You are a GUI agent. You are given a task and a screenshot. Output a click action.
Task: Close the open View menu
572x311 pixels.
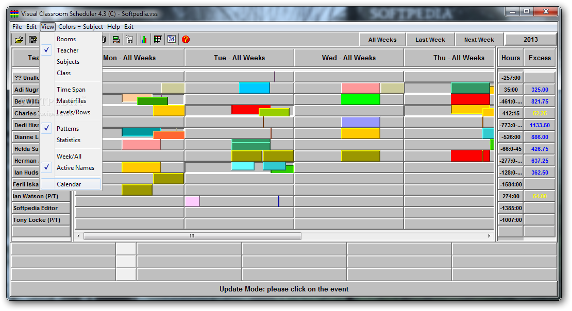coord(47,27)
